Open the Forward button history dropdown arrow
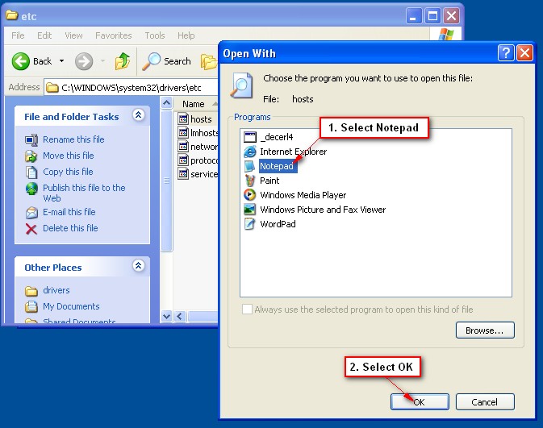Screen dimensions: 543x428 coord(102,61)
